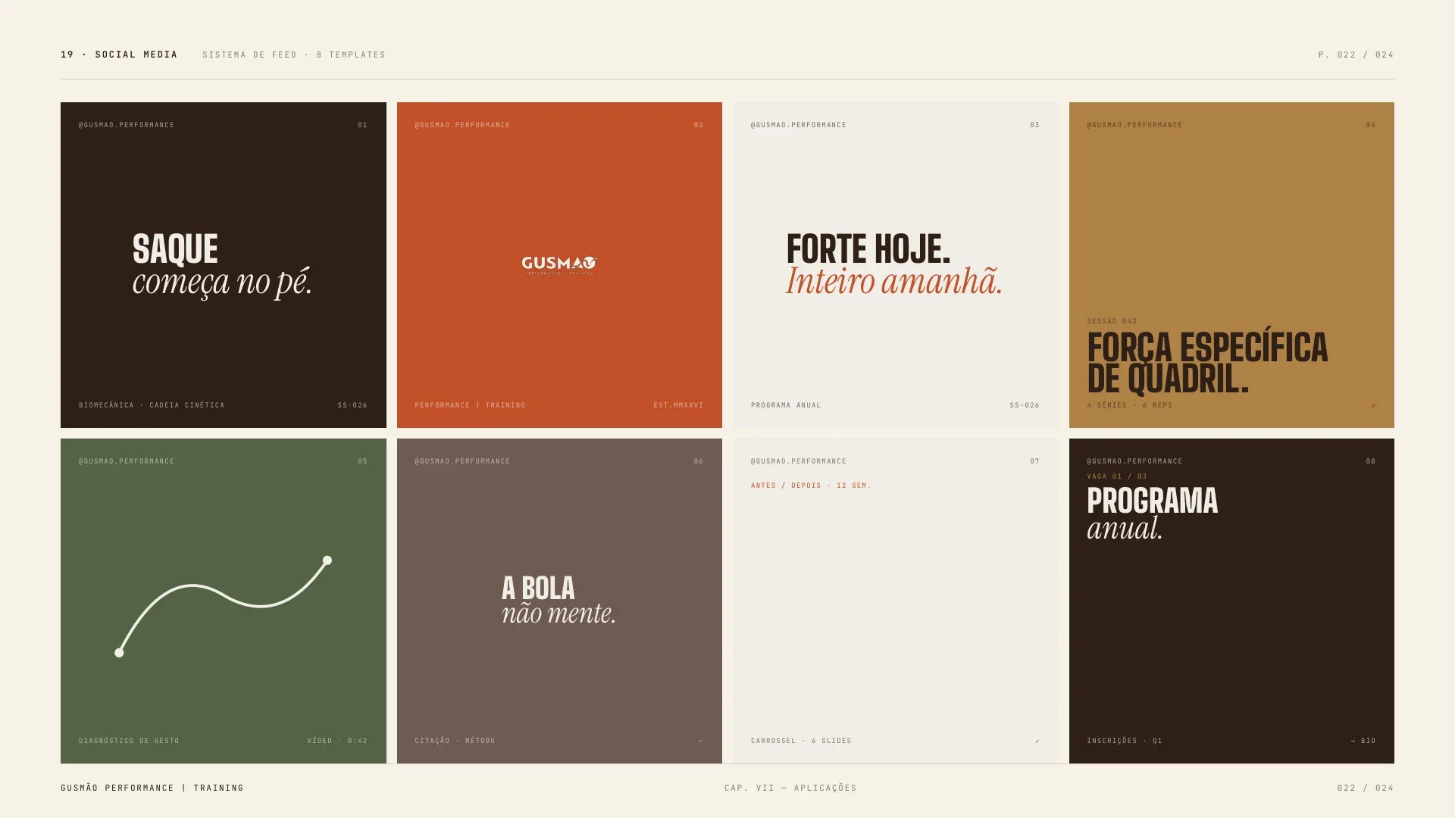Click the 'Inteiro amanhã.' italic line

(x=894, y=281)
